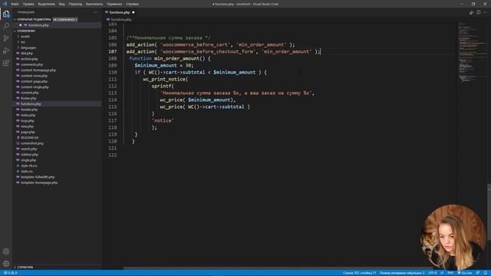This screenshot has width=491, height=276.
Task: Open the Extensions view
Action: (6, 63)
